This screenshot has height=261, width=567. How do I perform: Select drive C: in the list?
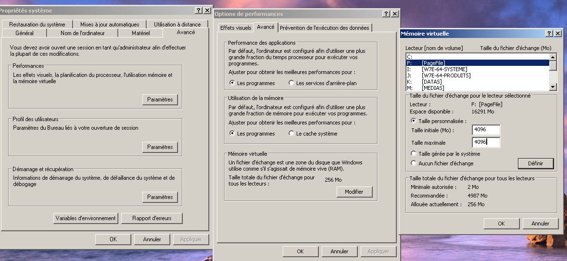pyautogui.click(x=478, y=56)
